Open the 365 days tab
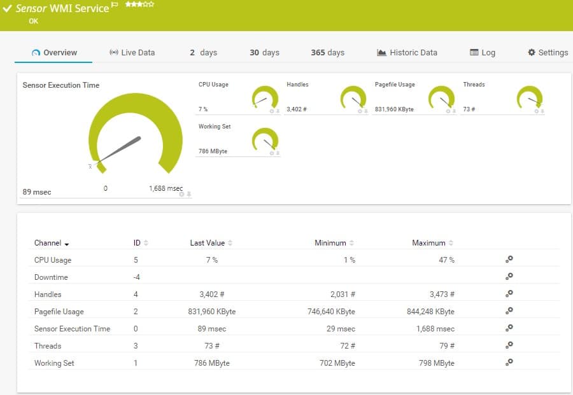Image resolution: width=573 pixels, height=395 pixels. (327, 53)
